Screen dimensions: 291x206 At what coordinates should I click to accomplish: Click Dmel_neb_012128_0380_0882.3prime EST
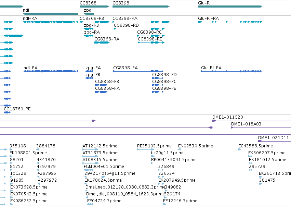87,191
